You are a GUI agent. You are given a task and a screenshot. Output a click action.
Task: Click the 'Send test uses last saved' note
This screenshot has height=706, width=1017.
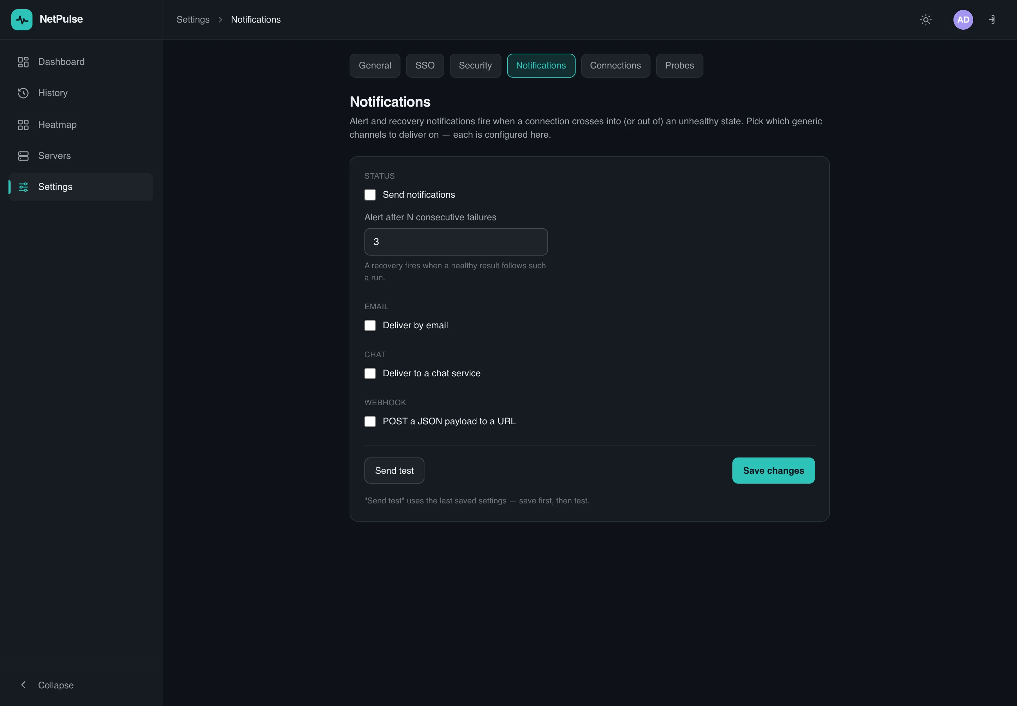coord(477,501)
